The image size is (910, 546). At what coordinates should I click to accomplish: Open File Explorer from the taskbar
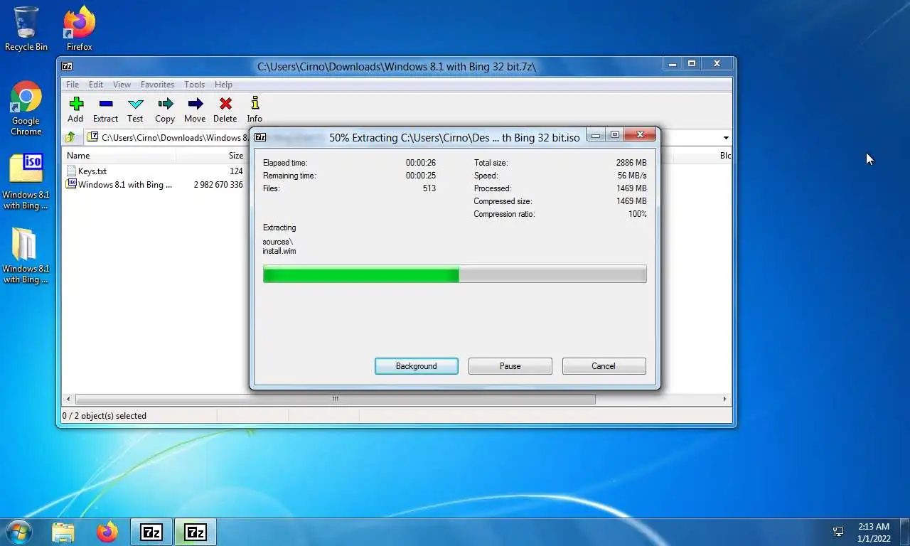click(x=63, y=532)
